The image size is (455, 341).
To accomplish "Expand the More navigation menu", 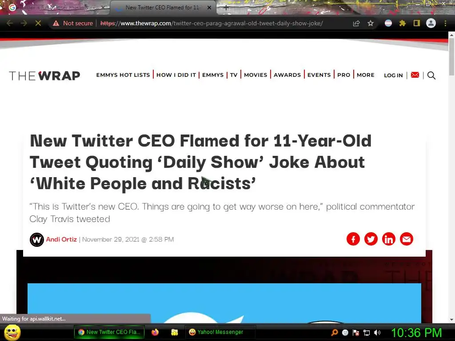I will (x=365, y=75).
